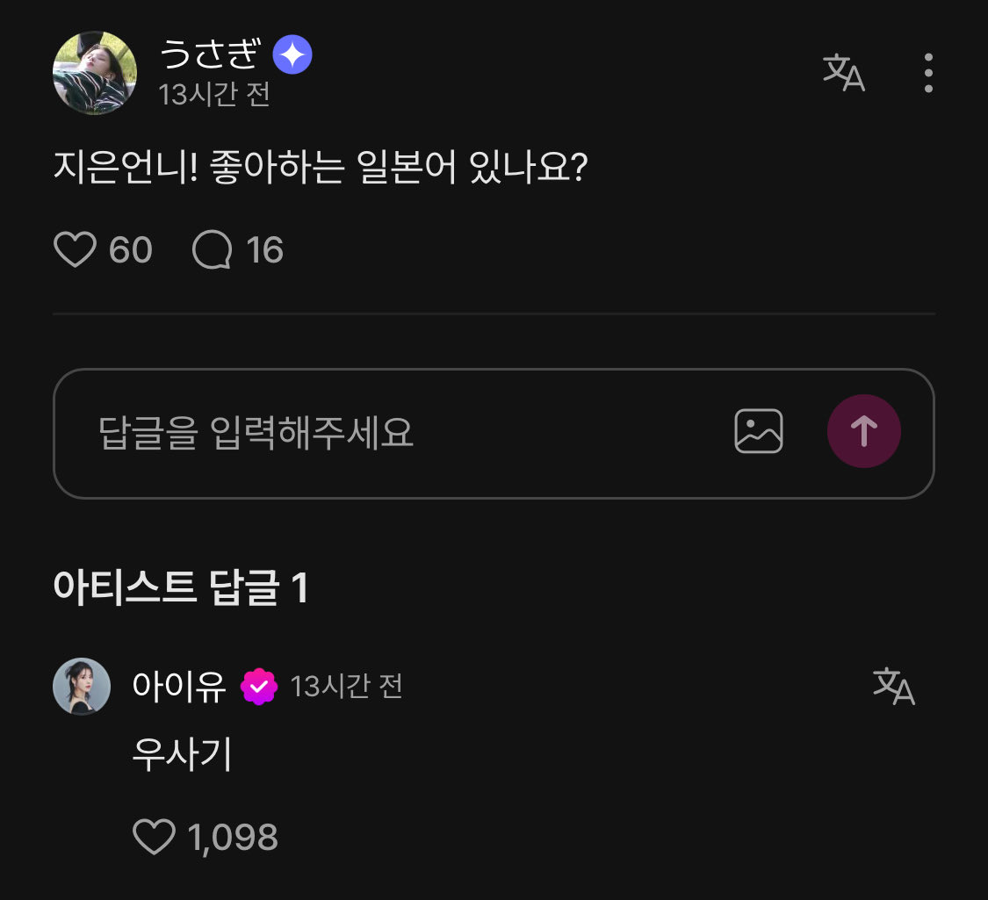Image resolution: width=988 pixels, height=900 pixels.
Task: Open the three-dot more options menu
Action: 928,73
